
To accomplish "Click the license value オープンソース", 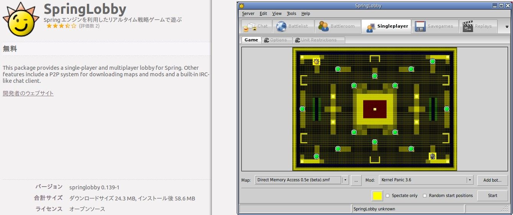I will [87, 209].
